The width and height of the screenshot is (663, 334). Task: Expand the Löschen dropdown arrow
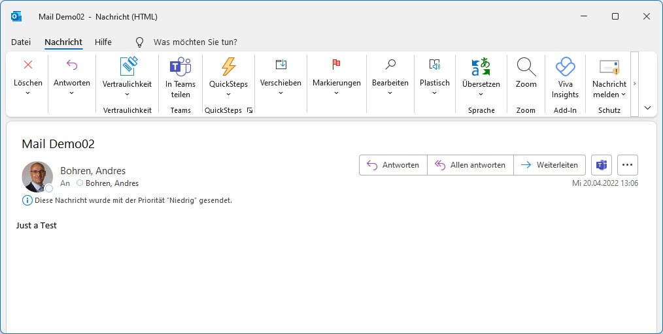(28, 93)
